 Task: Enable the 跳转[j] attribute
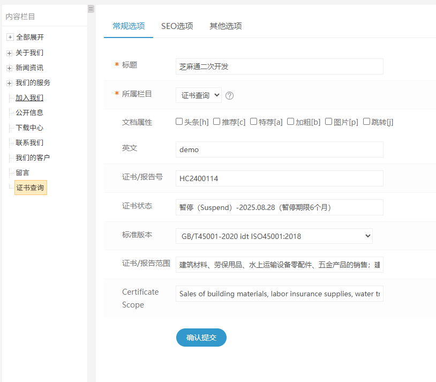(x=366, y=121)
